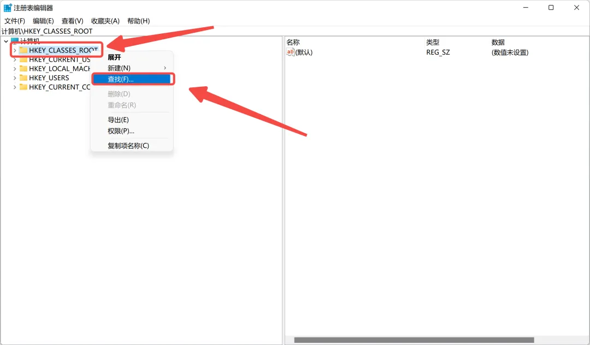Click the 计算机 computer icon in tree
The width and height of the screenshot is (590, 345).
click(x=15, y=40)
